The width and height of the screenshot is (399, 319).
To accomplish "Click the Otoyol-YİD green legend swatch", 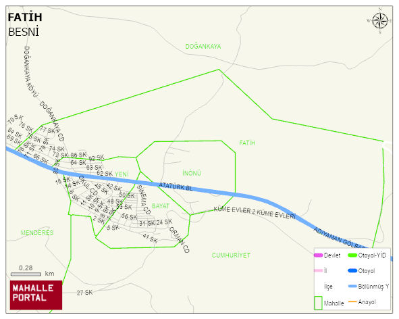I will tap(352, 255).
